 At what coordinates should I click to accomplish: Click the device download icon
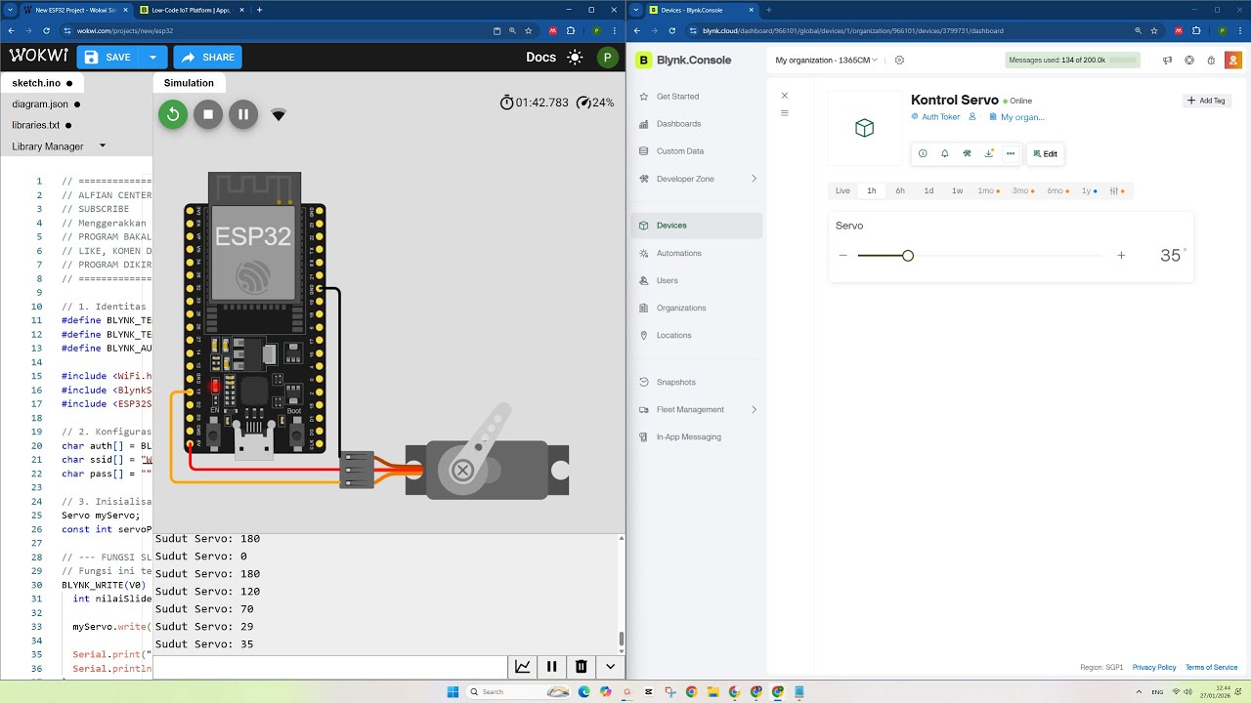[989, 153]
